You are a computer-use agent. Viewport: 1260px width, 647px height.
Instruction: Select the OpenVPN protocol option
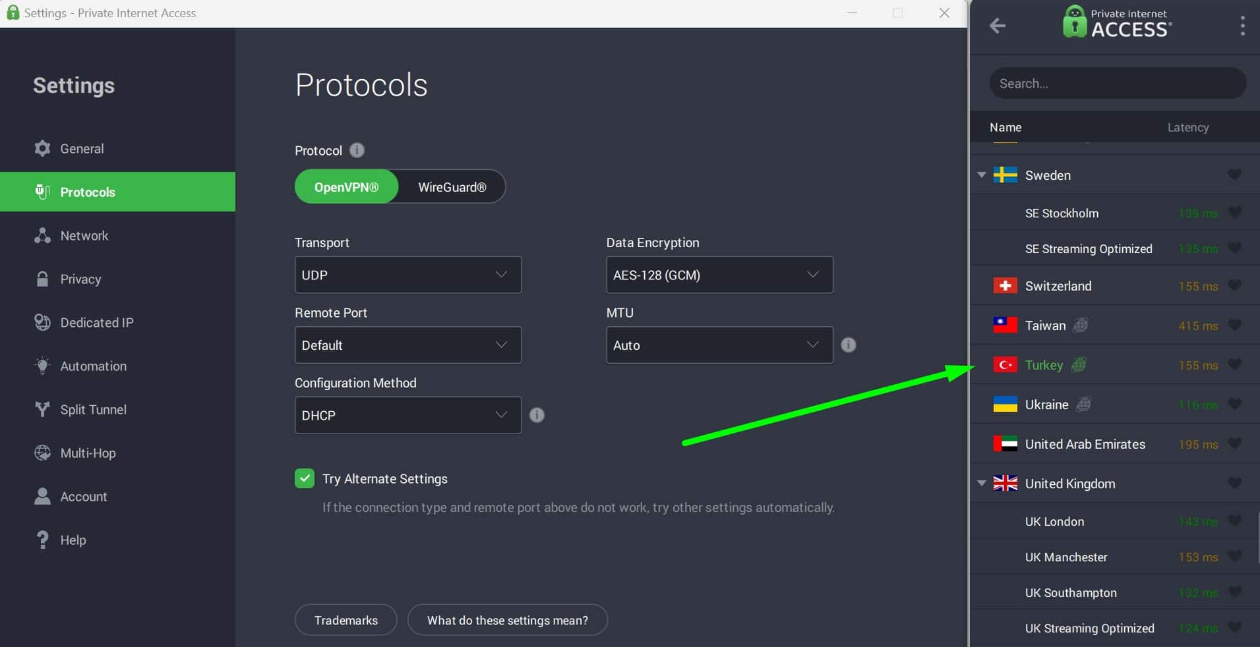(x=347, y=187)
